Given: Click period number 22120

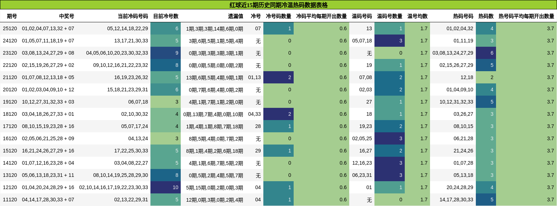Looking at the screenshot, I should [10, 65].
